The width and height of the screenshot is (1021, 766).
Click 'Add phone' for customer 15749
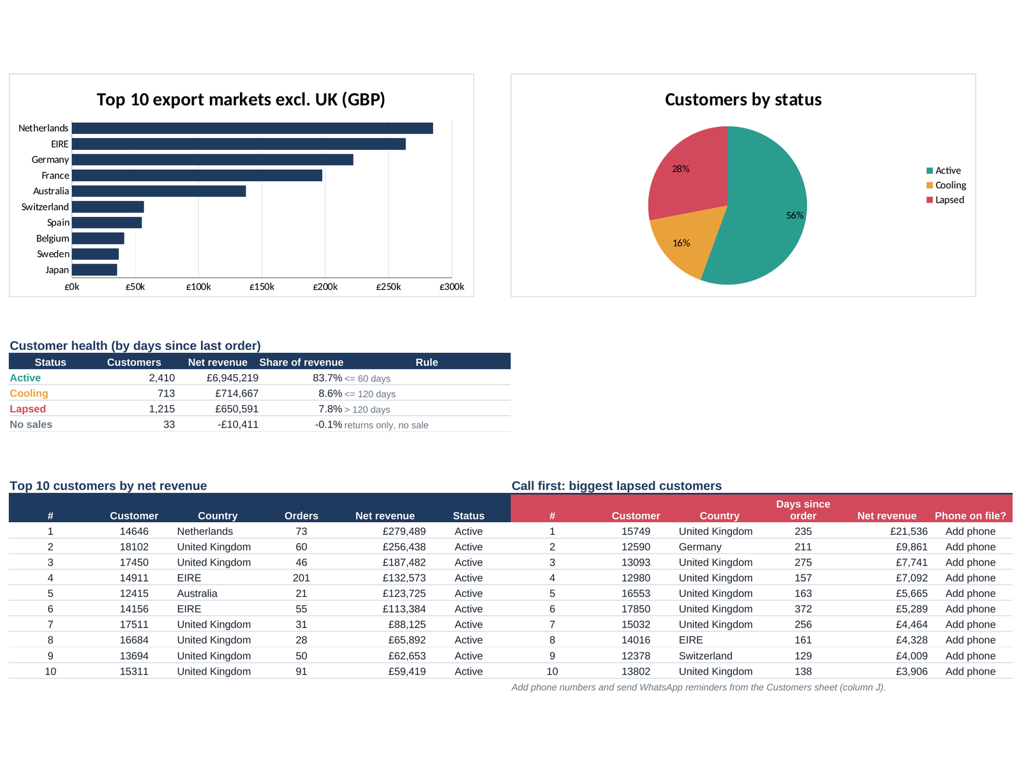tap(970, 531)
